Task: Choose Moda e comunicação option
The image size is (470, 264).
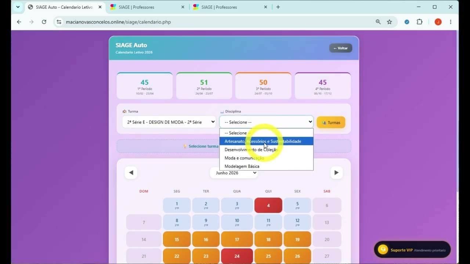Action: click(x=266, y=158)
